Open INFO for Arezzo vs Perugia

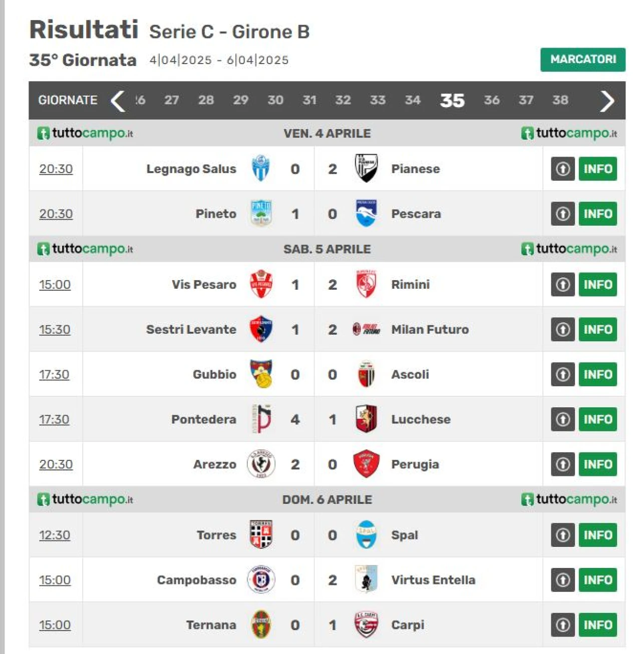tap(598, 464)
